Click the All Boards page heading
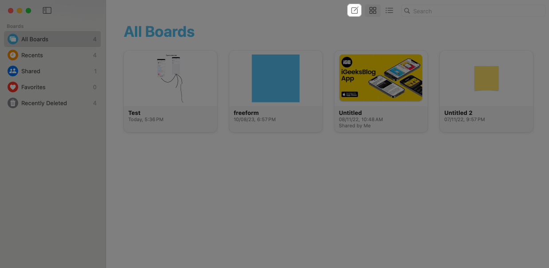 point(159,31)
